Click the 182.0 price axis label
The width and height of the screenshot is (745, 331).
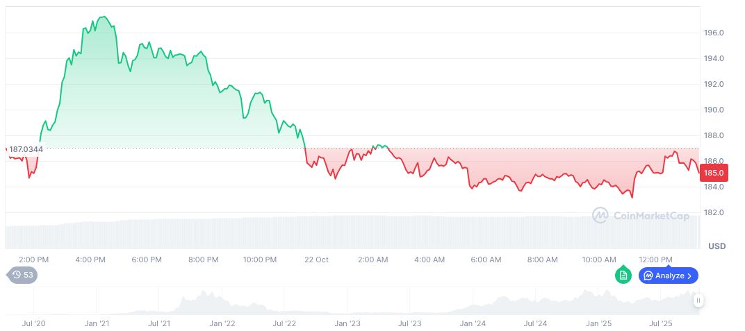pyautogui.click(x=714, y=212)
